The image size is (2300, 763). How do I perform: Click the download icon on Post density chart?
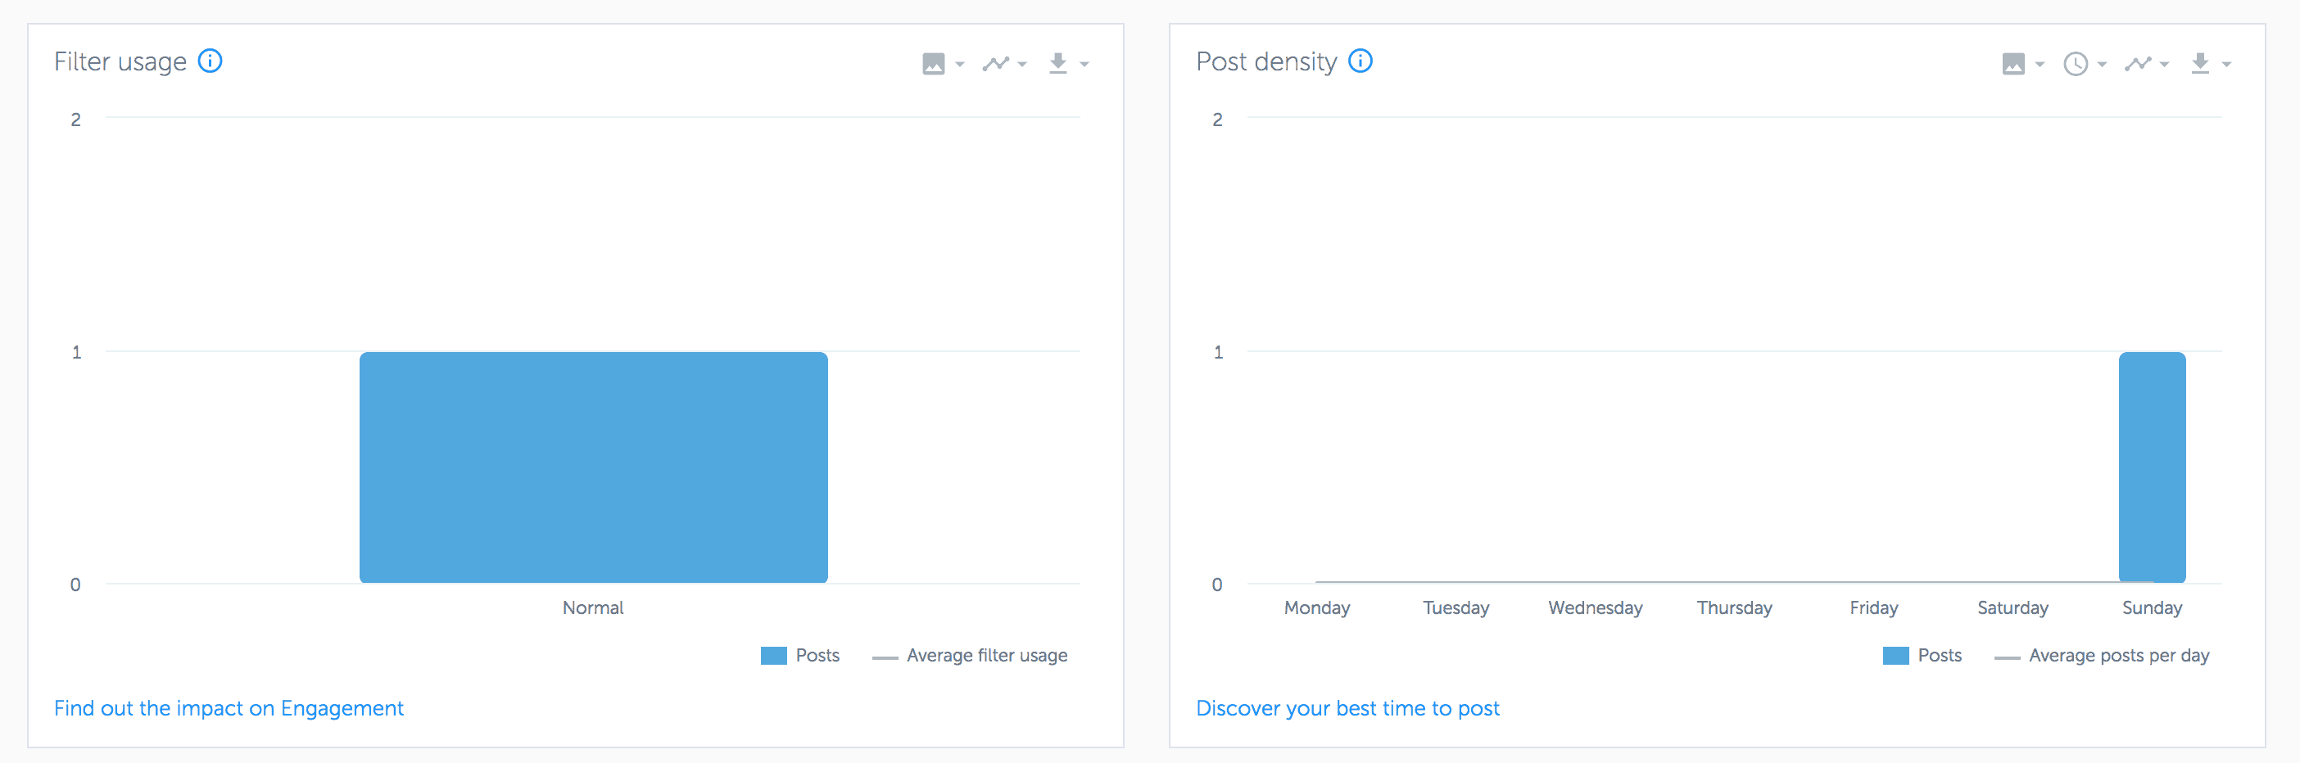(x=2201, y=62)
